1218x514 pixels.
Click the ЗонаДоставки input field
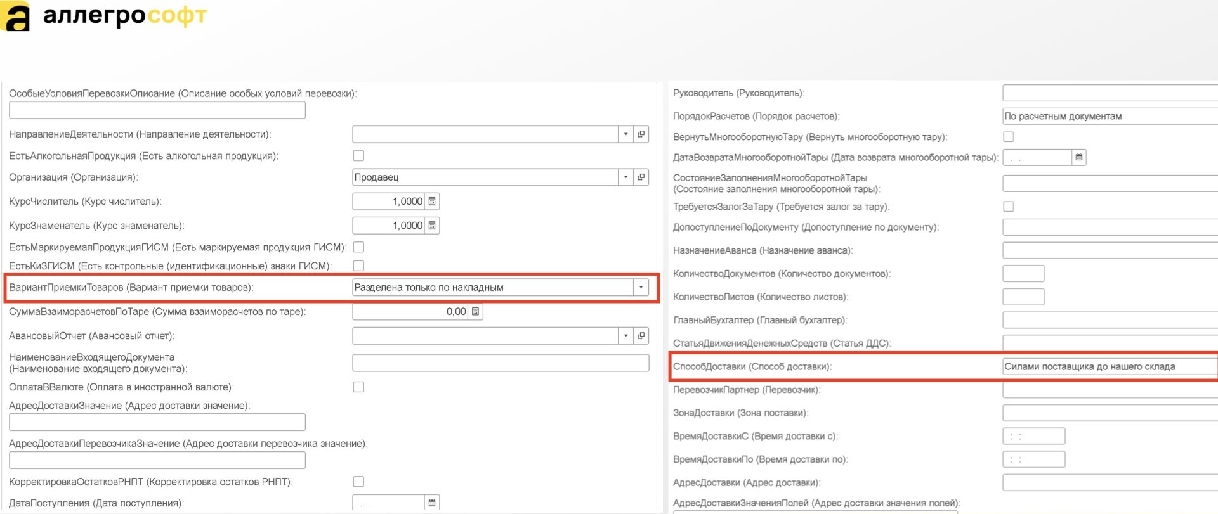click(x=1110, y=413)
